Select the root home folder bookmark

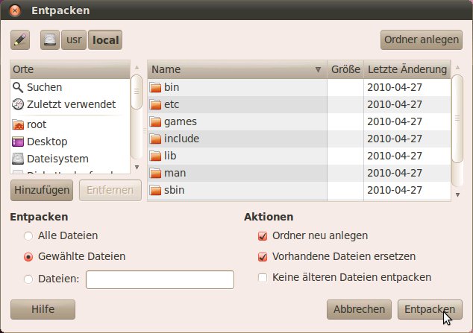(x=36, y=124)
